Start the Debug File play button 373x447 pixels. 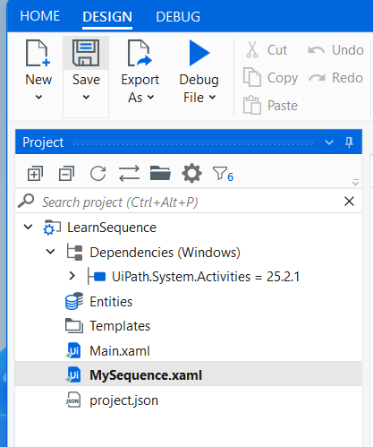point(199,53)
